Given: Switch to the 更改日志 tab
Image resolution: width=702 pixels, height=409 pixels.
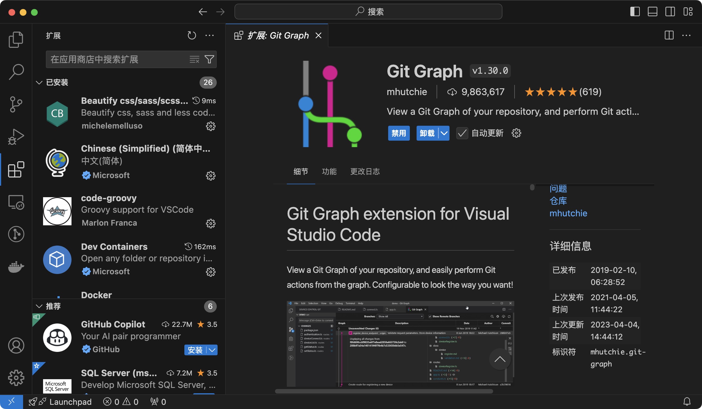Looking at the screenshot, I should coord(365,171).
